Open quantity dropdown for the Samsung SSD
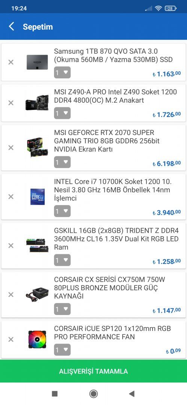The width and height of the screenshot is (187, 405). [x=62, y=73]
